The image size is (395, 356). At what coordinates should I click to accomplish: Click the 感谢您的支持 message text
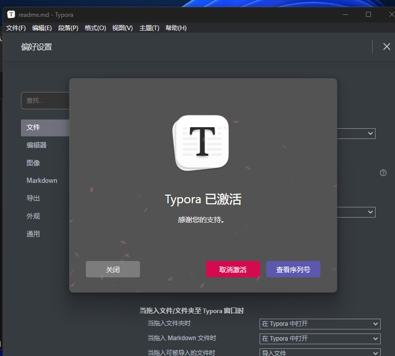[x=201, y=220]
